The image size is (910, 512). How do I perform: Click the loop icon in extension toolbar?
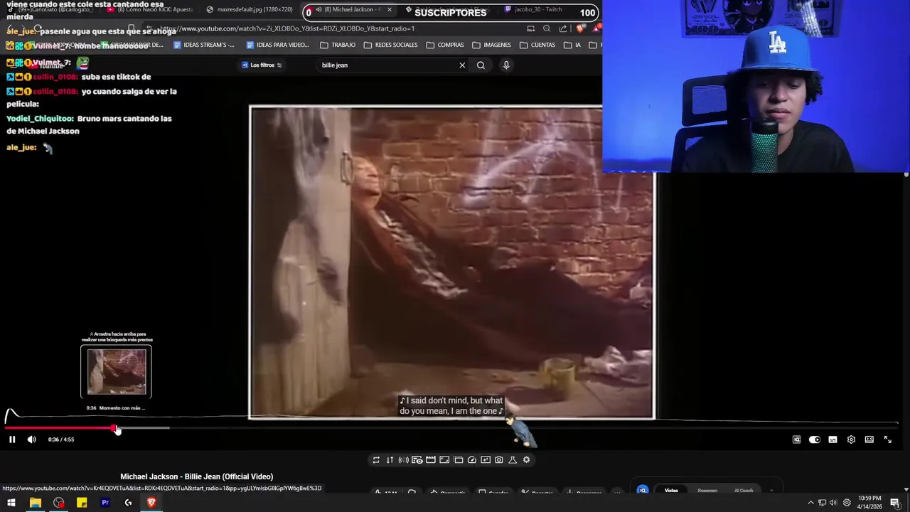(x=376, y=460)
